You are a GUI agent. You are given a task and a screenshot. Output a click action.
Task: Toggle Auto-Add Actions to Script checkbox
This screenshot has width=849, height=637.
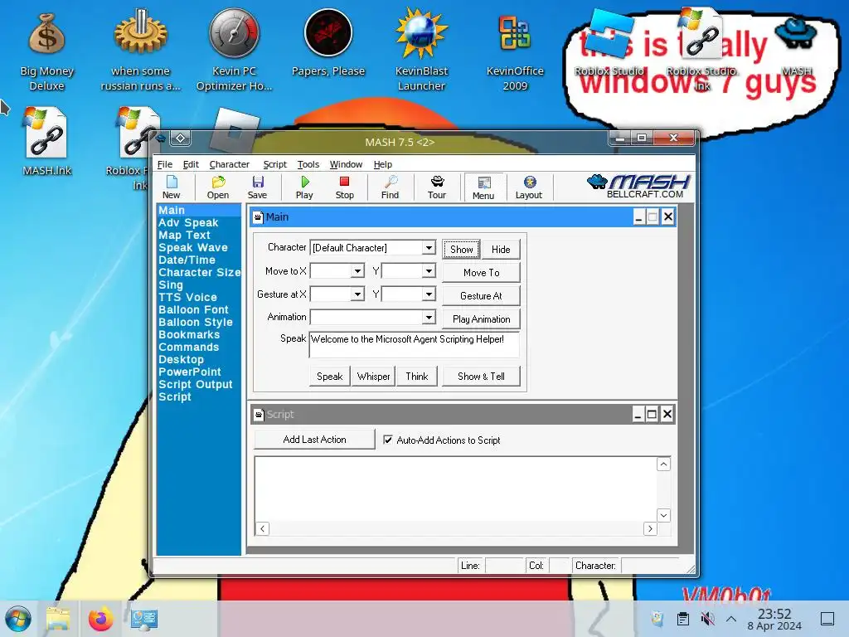tap(388, 440)
